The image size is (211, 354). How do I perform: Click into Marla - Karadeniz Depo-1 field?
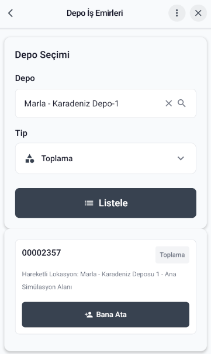[105, 103]
